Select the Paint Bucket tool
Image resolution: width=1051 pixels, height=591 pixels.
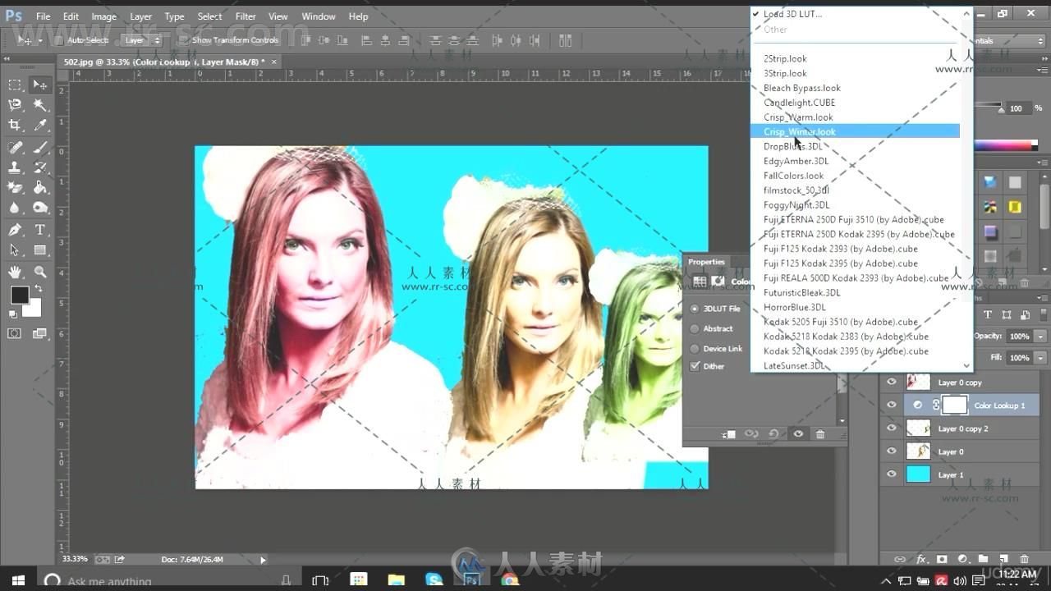tap(40, 188)
